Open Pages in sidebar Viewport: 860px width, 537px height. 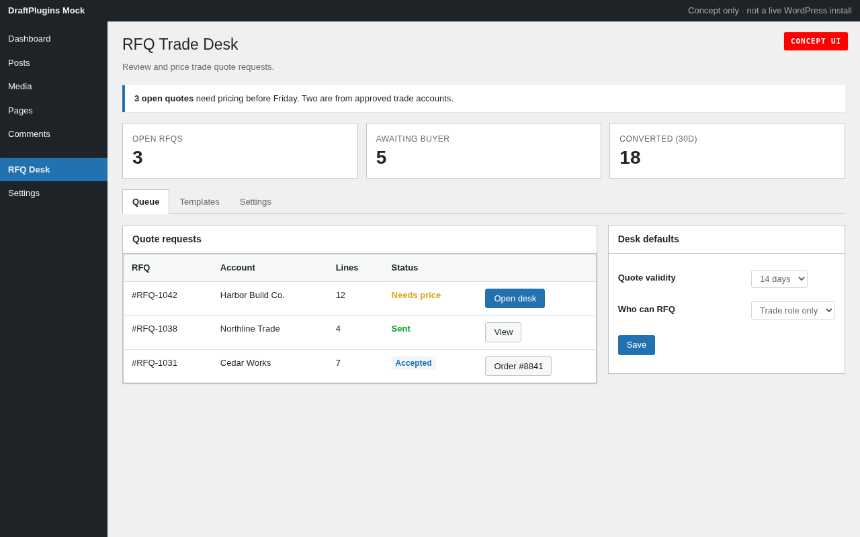54,110
